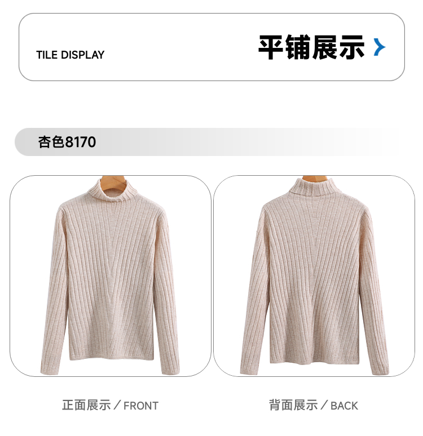This screenshot has height=436, width=423.
Task: Click the bottom hem of the back sweater
Action: pos(315,361)
